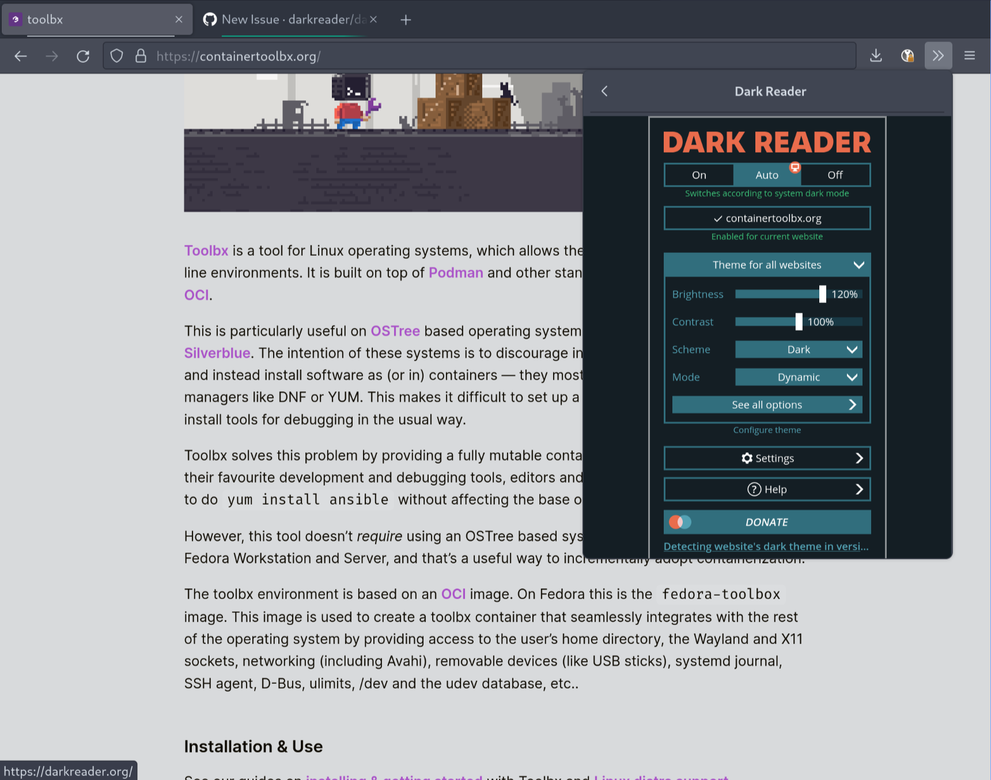991x780 pixels.
Task: Click the tracking protection shield icon
Action: coord(116,56)
